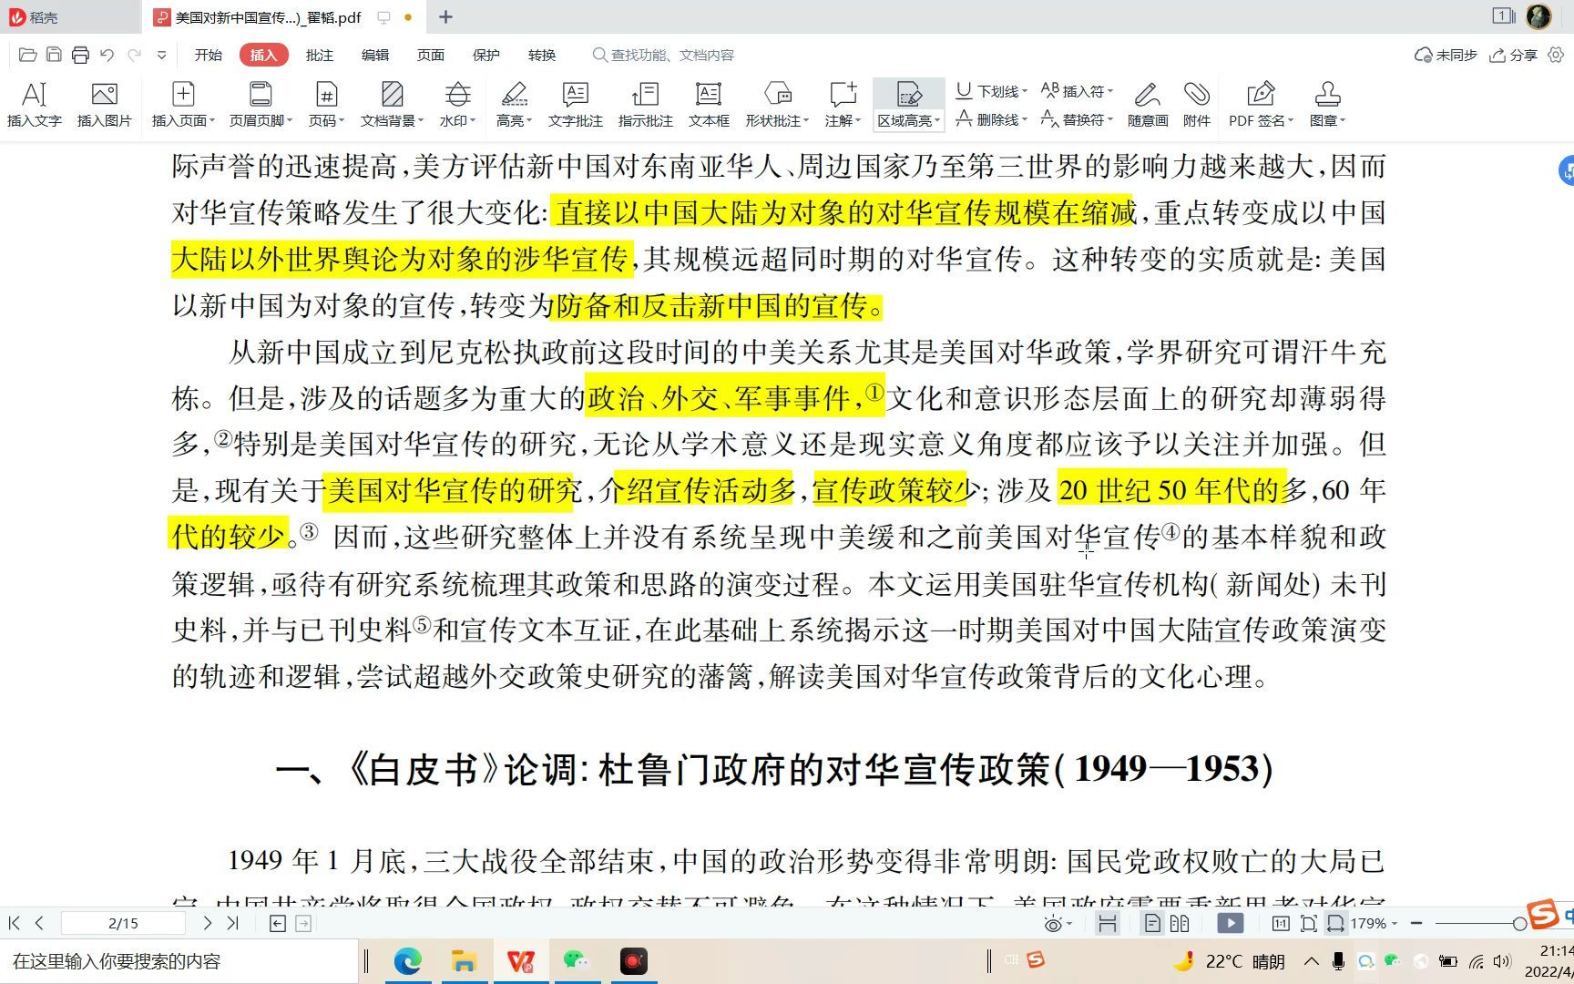The height and width of the screenshot is (984, 1574).
Task: Open the PDF Signature tool
Action: pos(1261,104)
